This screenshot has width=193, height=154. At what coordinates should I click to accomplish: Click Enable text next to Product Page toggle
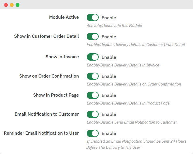[x=109, y=95]
